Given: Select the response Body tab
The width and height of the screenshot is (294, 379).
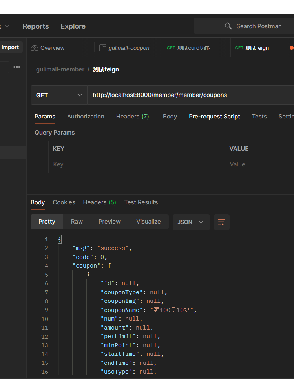Looking at the screenshot, I should [38, 202].
